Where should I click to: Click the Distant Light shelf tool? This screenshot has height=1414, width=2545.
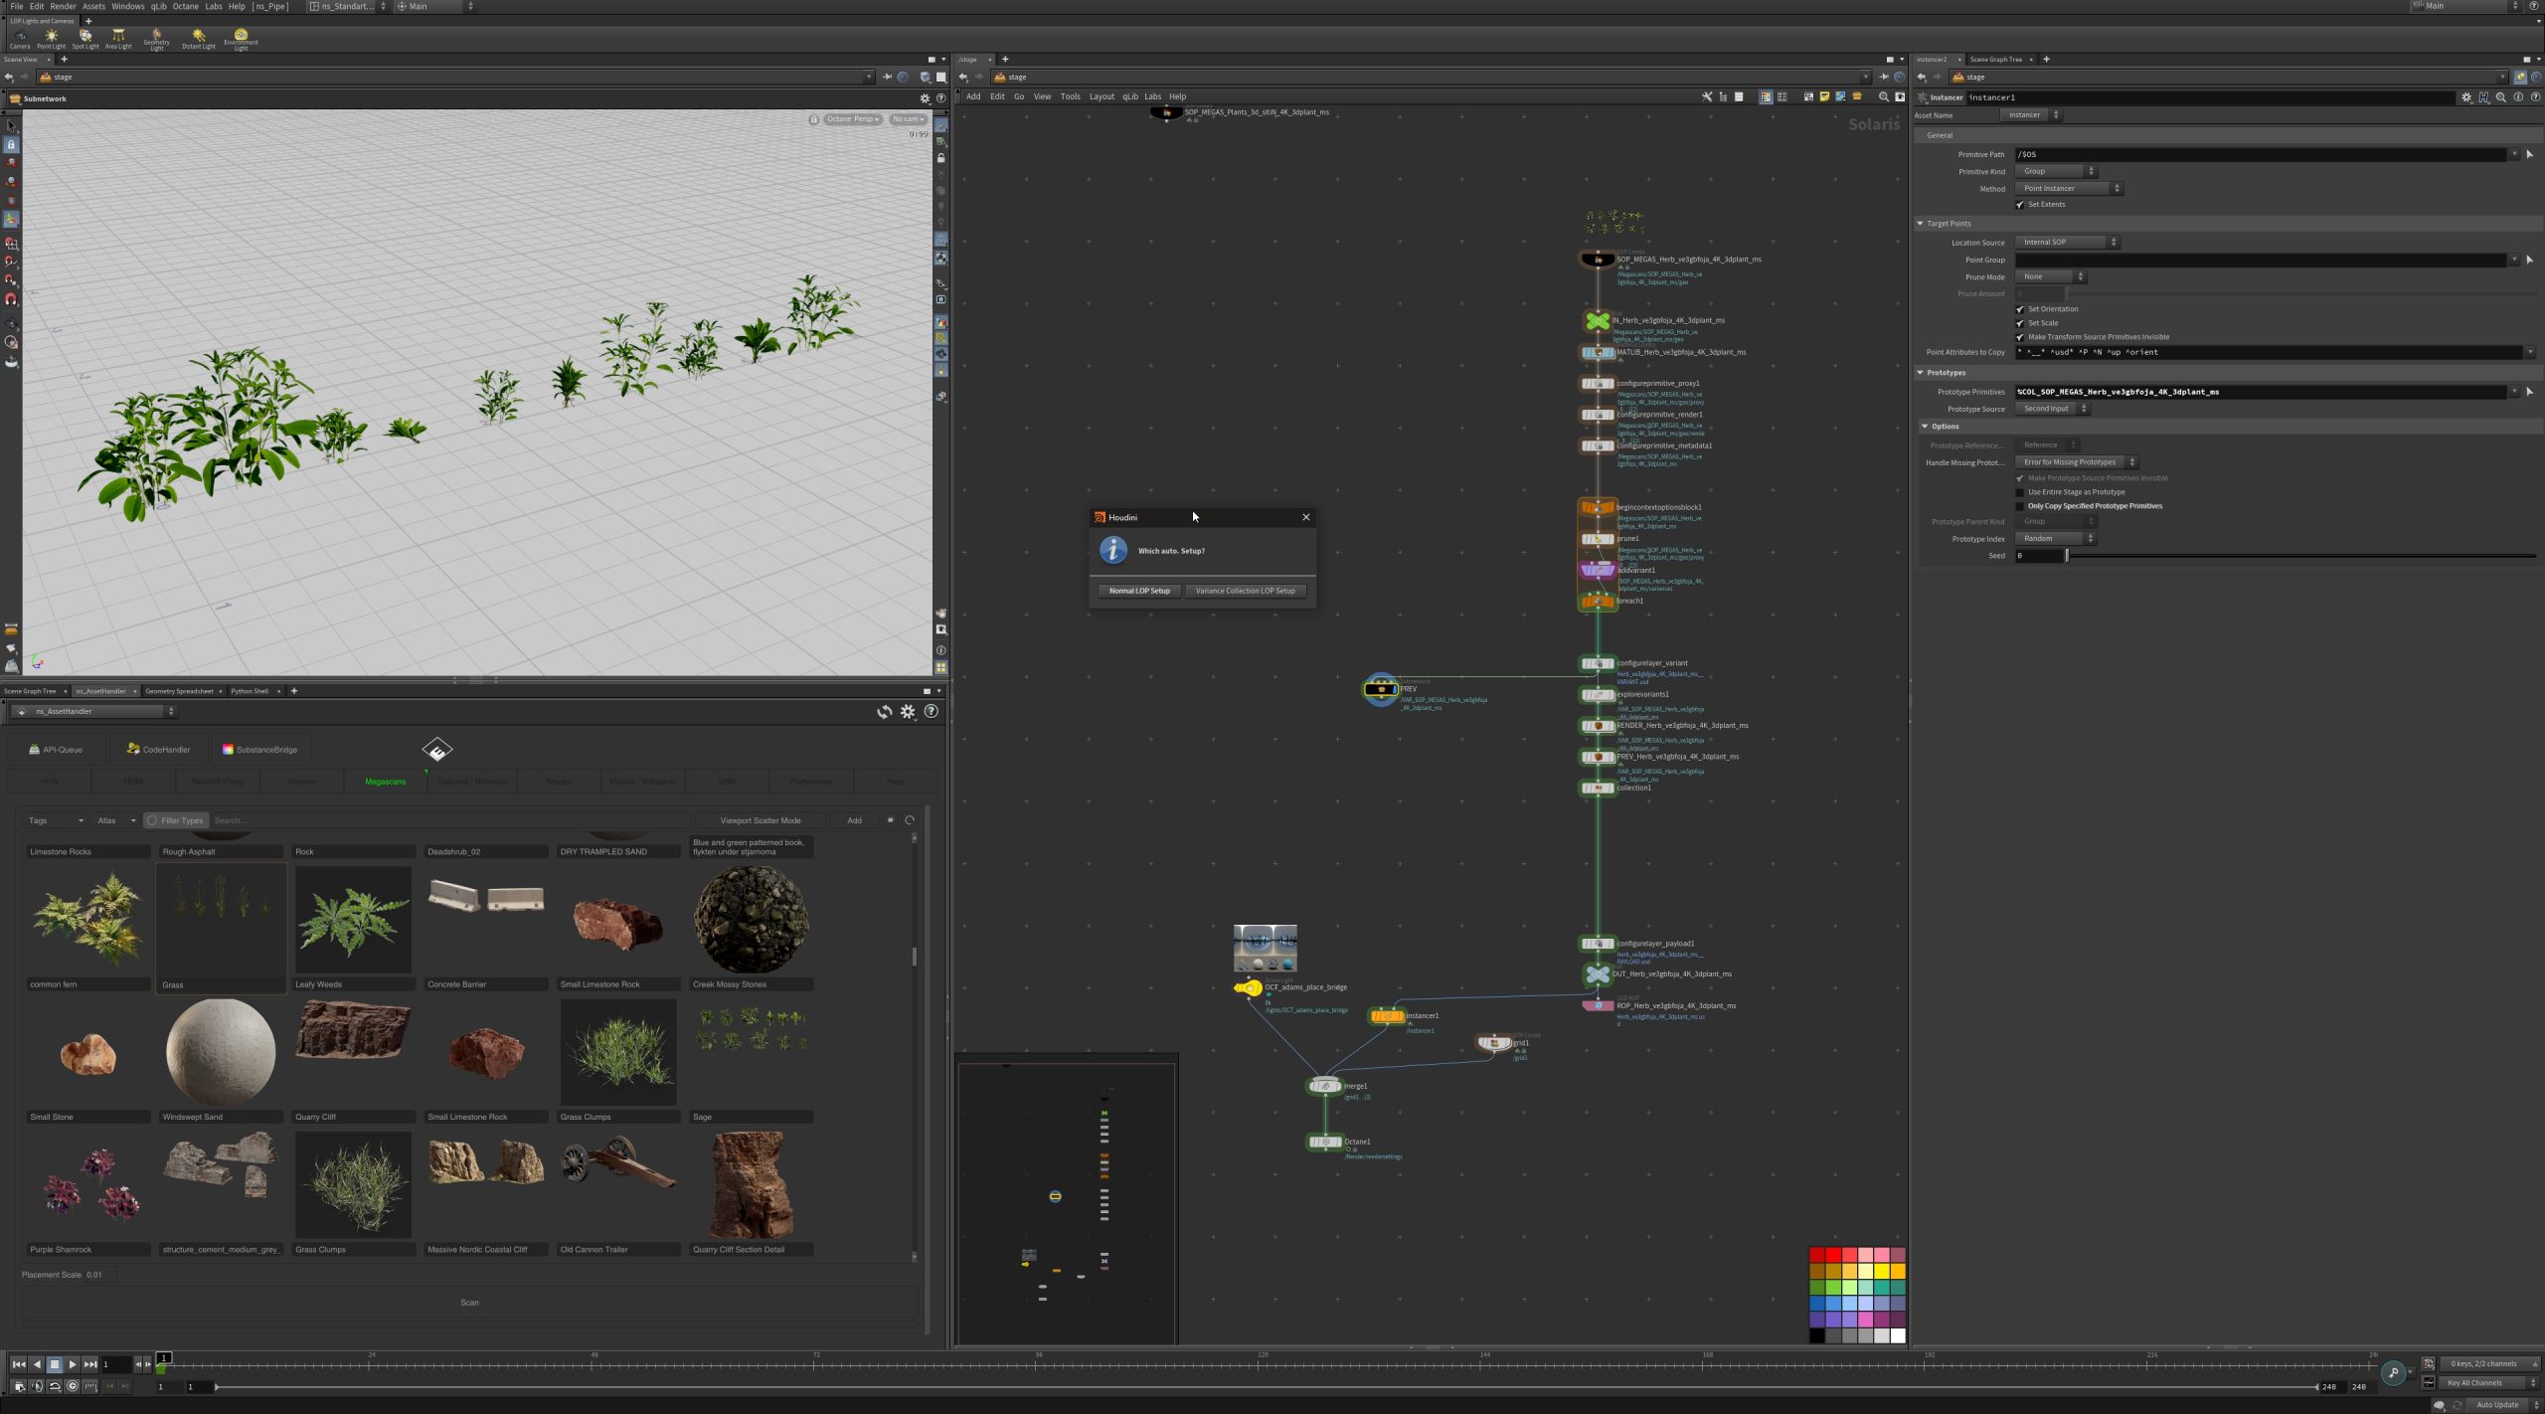click(198, 38)
